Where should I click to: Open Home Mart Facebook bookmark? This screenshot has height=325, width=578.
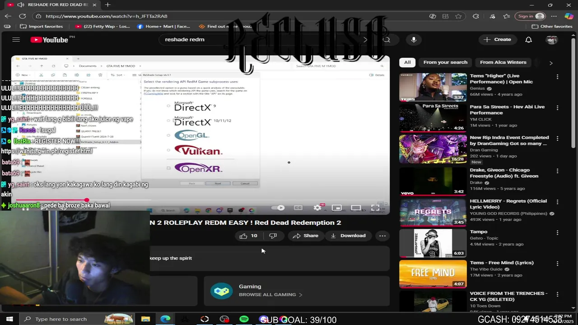164,26
